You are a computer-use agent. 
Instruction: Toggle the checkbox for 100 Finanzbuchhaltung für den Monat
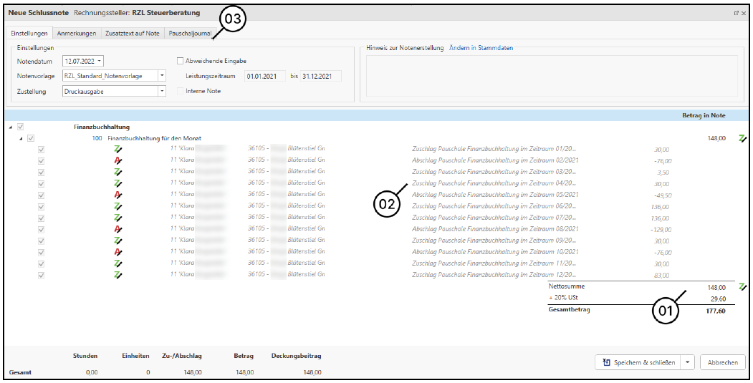tap(31, 138)
